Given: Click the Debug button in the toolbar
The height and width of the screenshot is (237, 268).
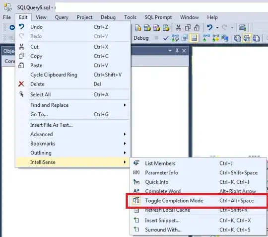Looking at the screenshot, I should 141,38.
